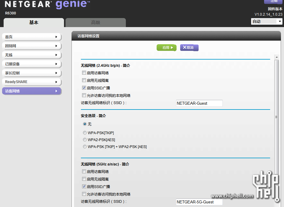Click the 访客网络设置 panel title
Image resolution: width=284 pixels, height=207 pixels.
88,36
